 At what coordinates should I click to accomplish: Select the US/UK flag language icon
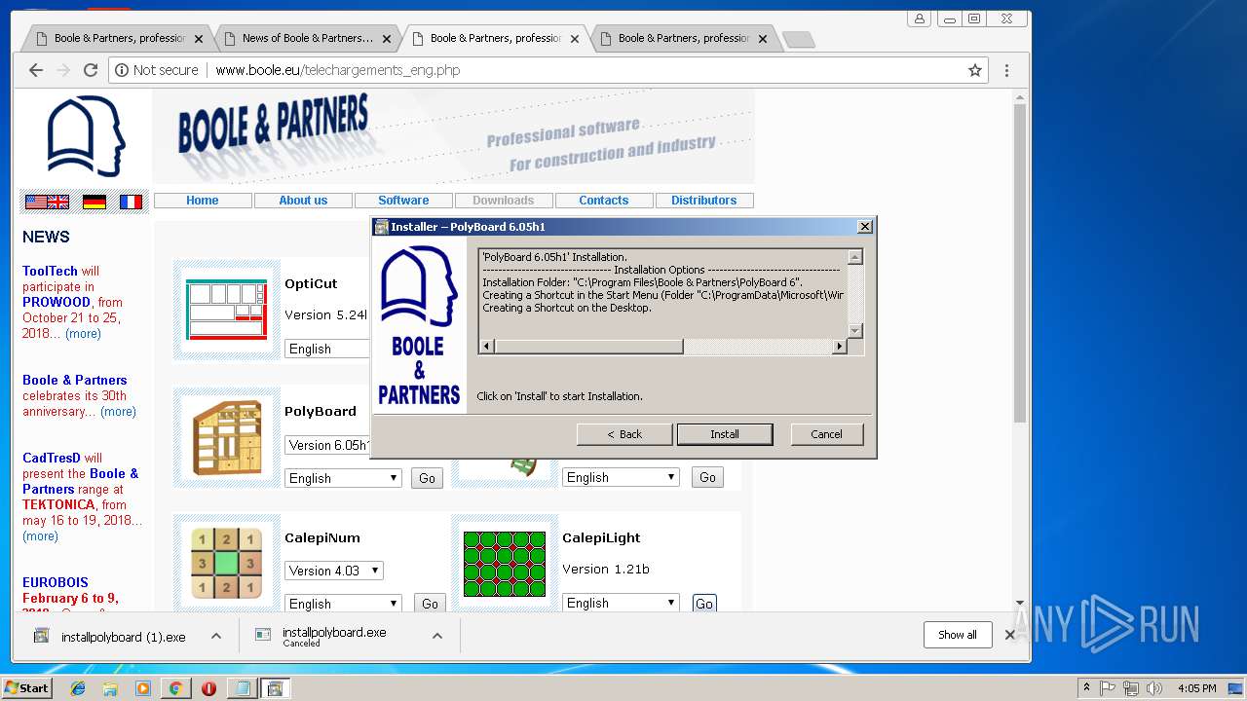click(x=47, y=202)
